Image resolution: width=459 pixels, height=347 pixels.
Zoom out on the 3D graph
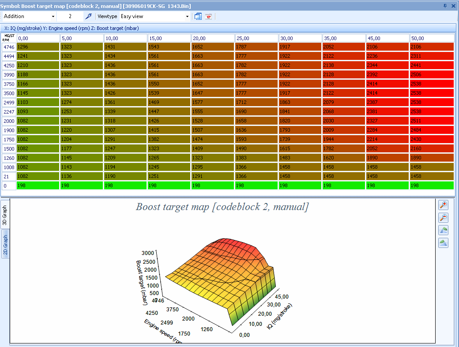443,218
